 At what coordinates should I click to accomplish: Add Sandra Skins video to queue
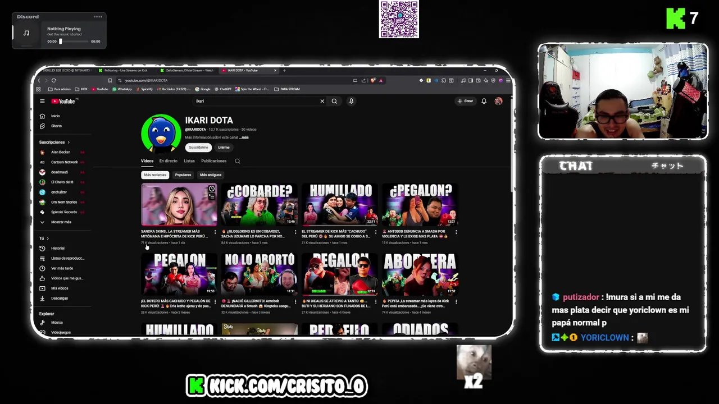(x=212, y=196)
